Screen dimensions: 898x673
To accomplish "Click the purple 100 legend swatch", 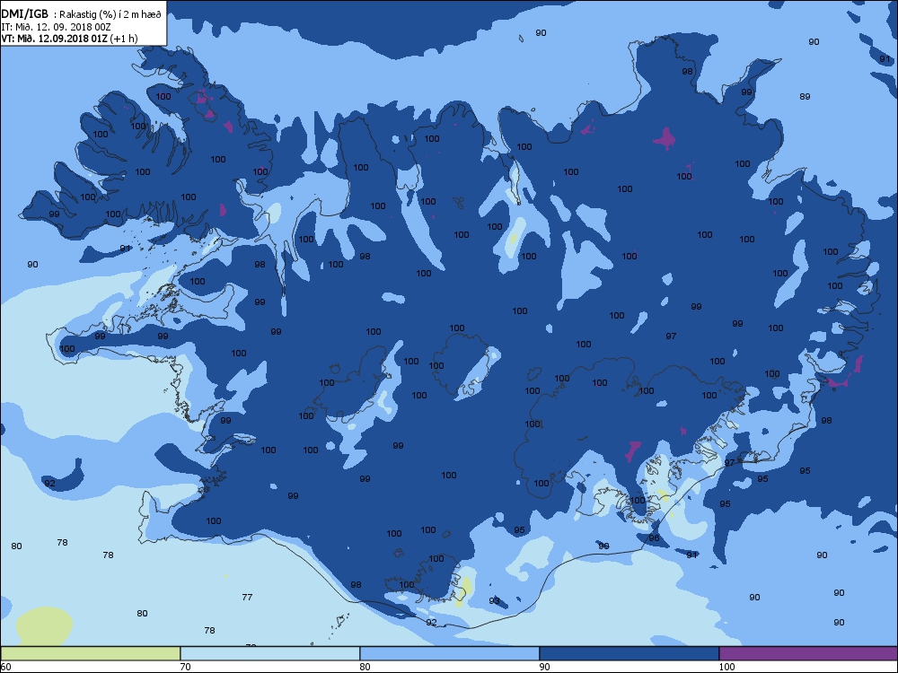I will 808,653.
